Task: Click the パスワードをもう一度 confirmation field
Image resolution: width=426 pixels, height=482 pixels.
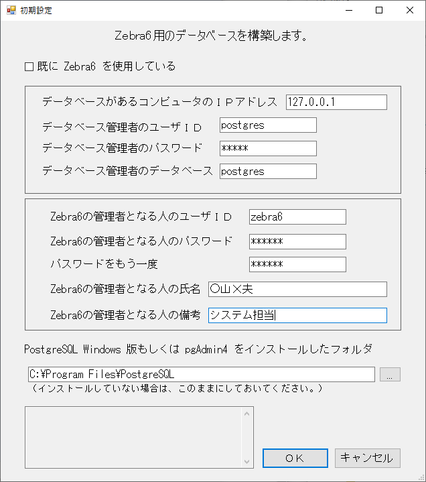Action: (297, 264)
